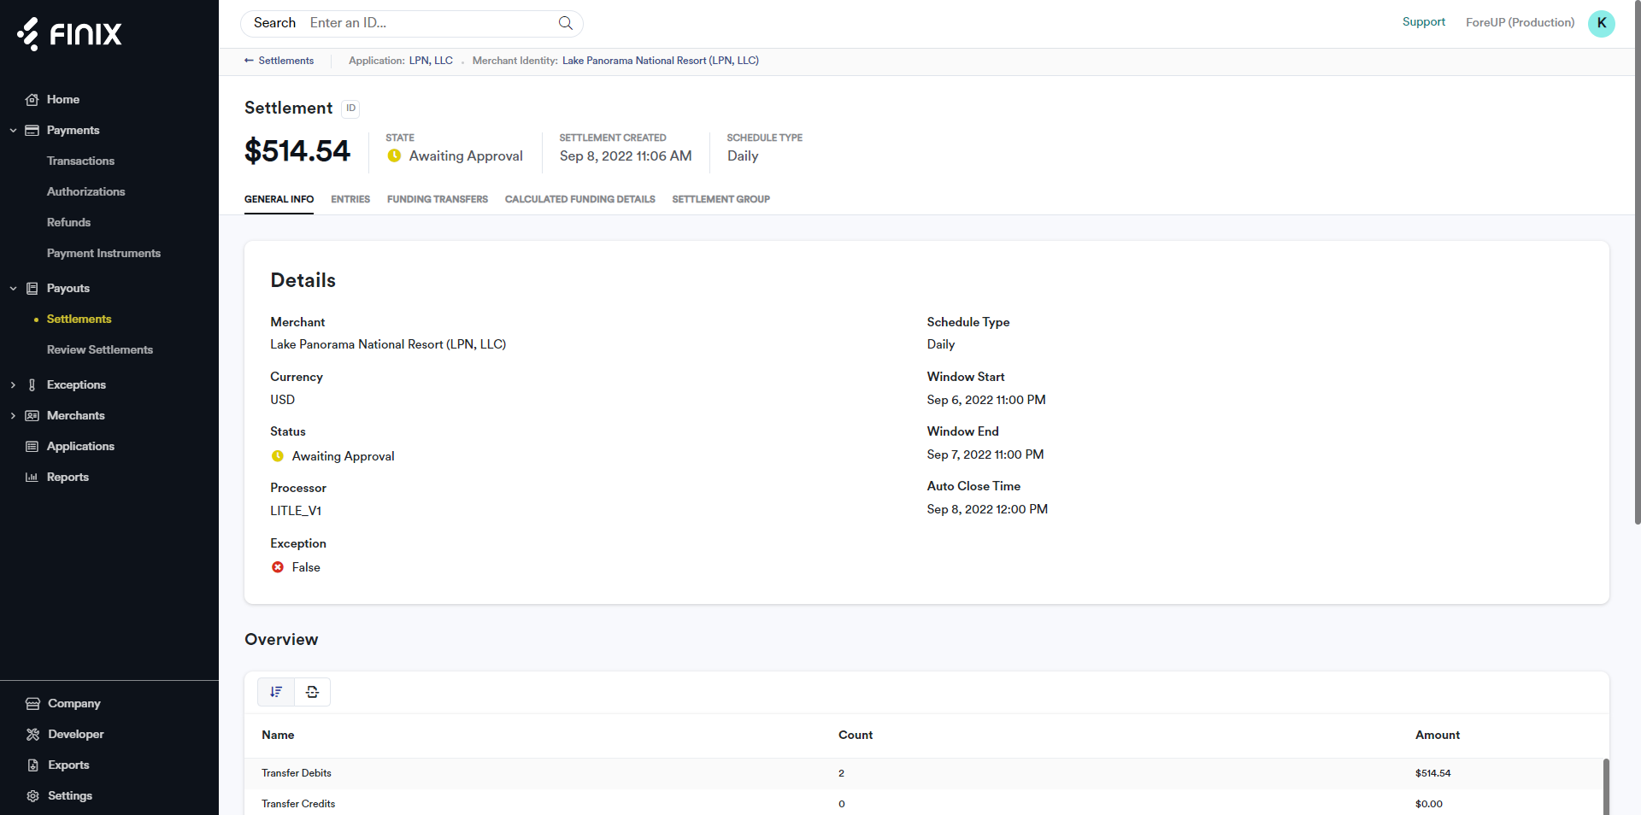Click the search ID input field
Viewport: 1641px width, 815px height.
pos(427,23)
